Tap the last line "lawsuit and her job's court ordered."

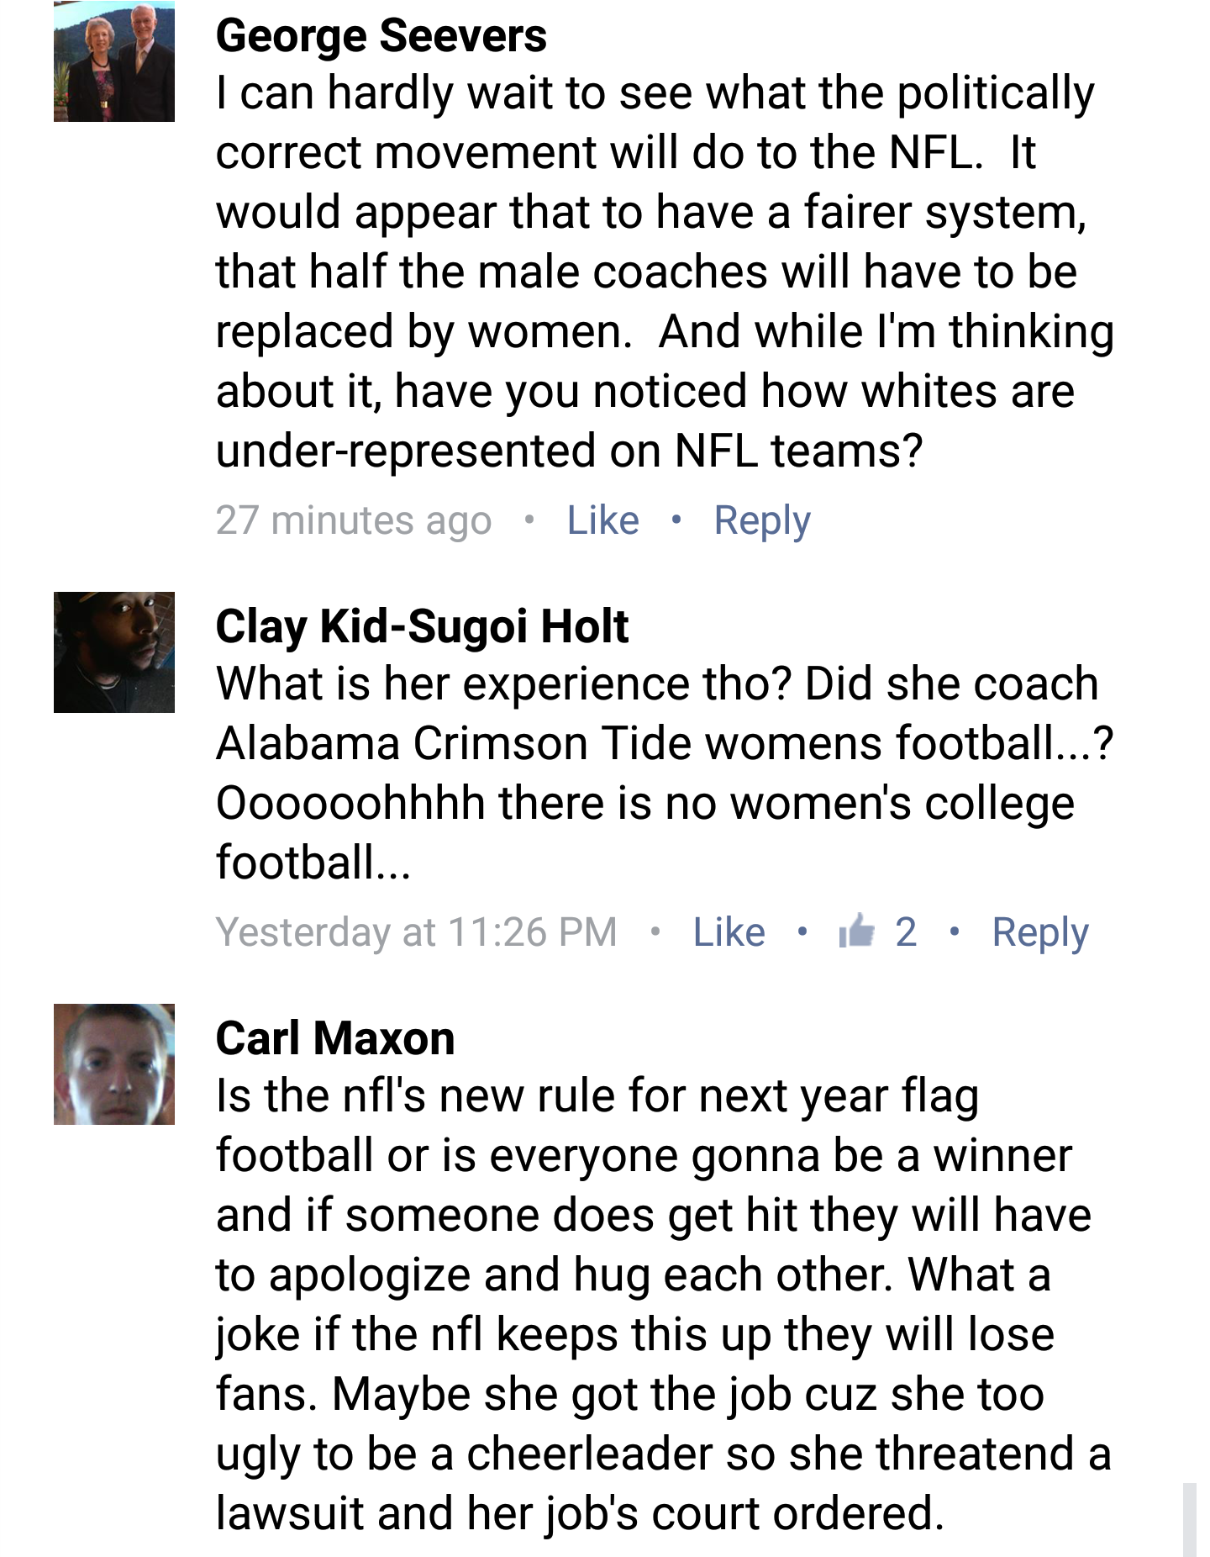point(580,1513)
